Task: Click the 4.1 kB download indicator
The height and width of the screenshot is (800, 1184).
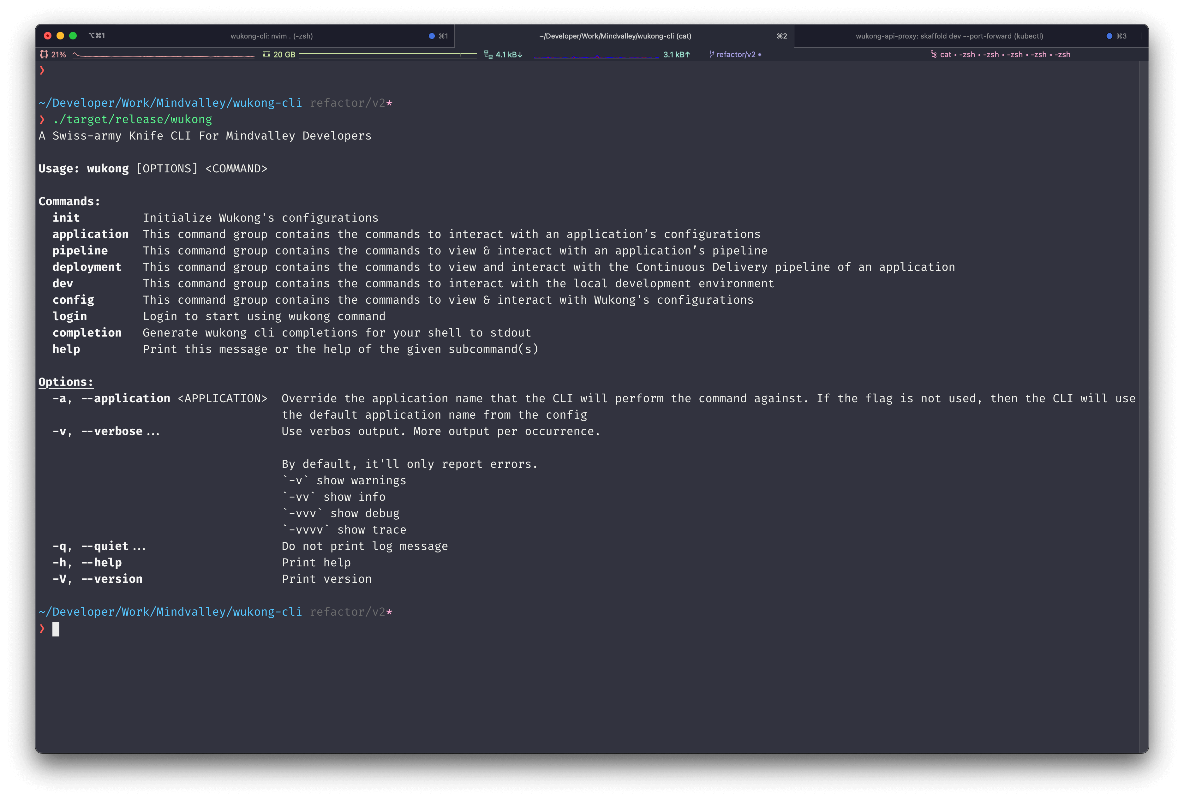Action: 508,55
